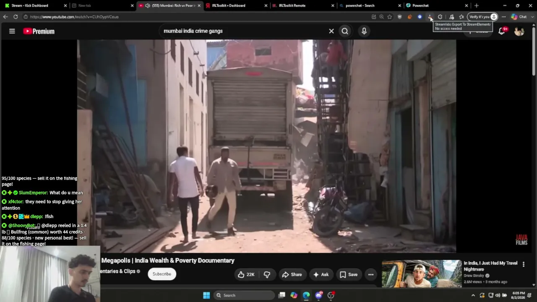This screenshot has width=537, height=302.
Task: Open the YouTube account avatar menu
Action: (x=519, y=31)
